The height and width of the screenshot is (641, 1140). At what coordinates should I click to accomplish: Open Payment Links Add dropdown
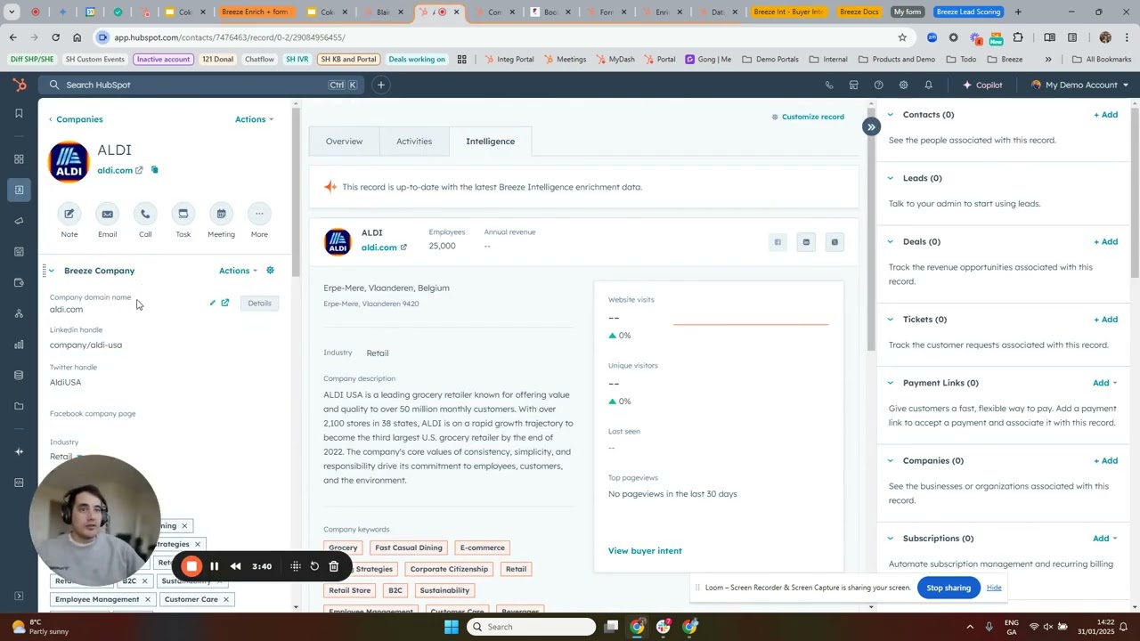pos(1104,383)
